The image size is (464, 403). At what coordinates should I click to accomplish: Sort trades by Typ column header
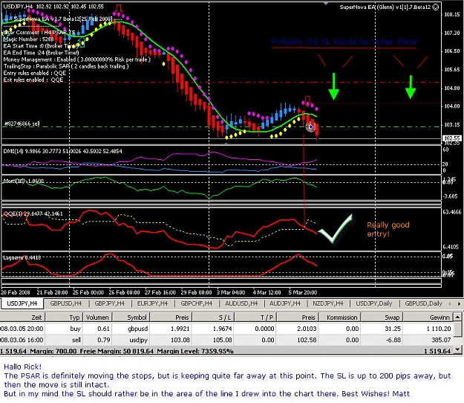64,317
